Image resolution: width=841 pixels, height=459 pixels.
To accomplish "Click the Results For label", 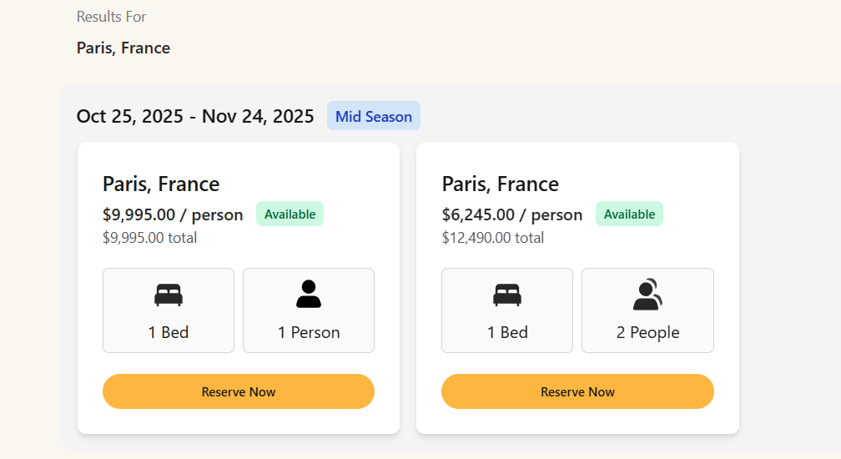I will pos(112,17).
